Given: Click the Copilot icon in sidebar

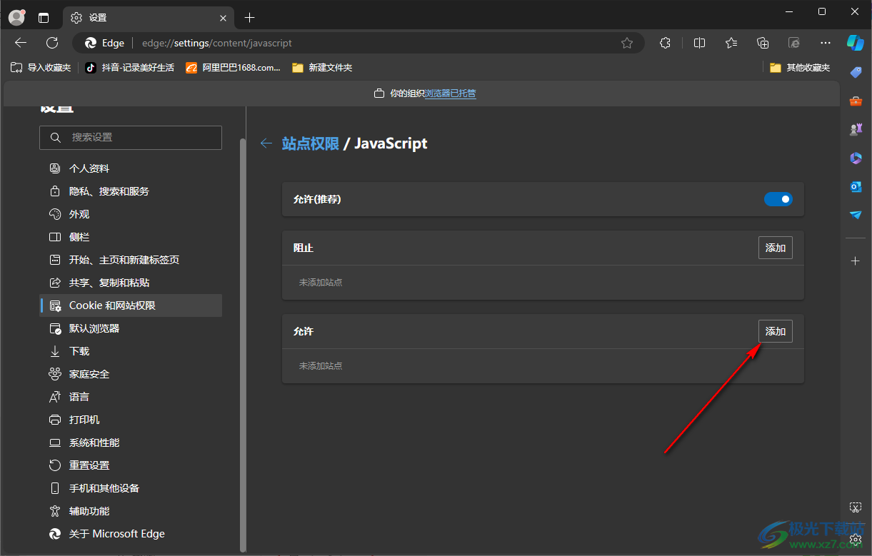Looking at the screenshot, I should [x=856, y=43].
